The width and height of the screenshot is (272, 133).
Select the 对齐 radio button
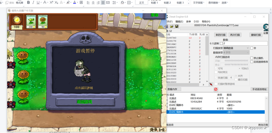coord(236,76)
